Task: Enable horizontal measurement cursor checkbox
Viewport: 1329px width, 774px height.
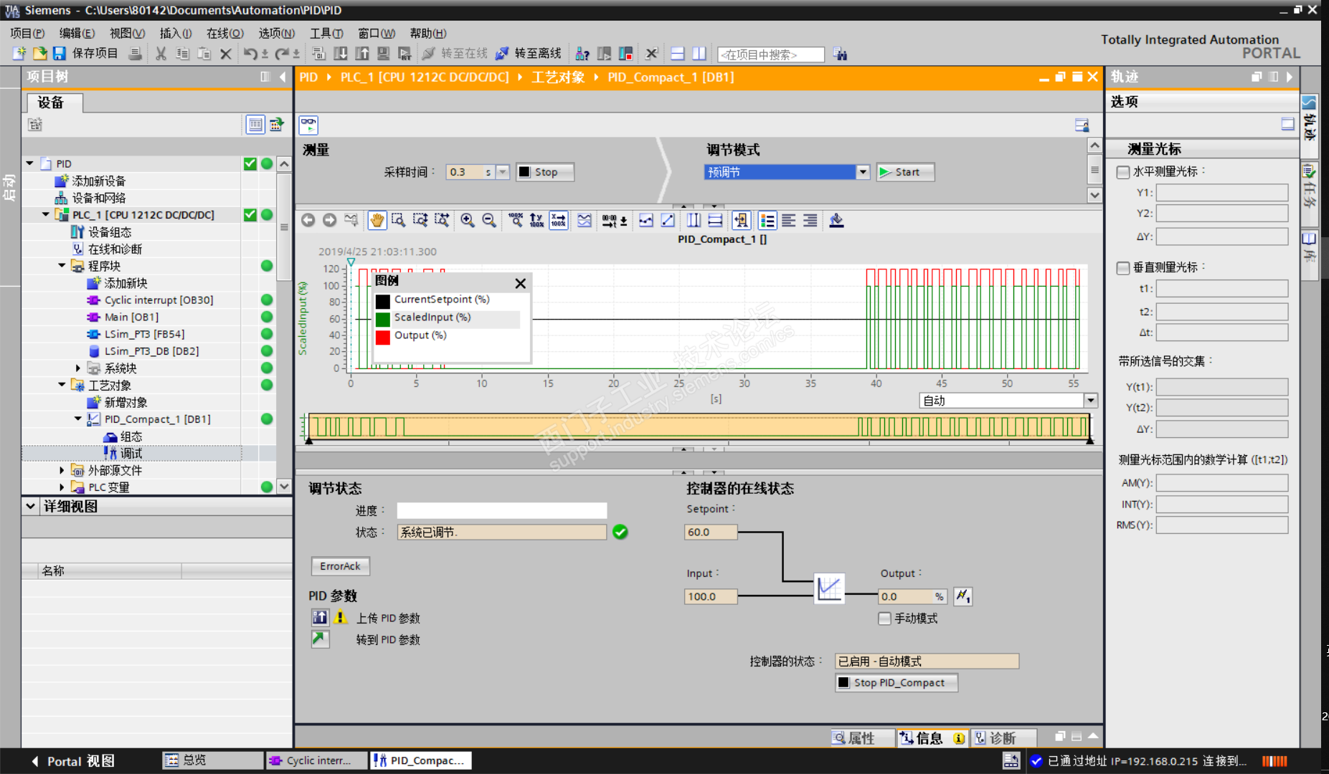Action: (1123, 172)
